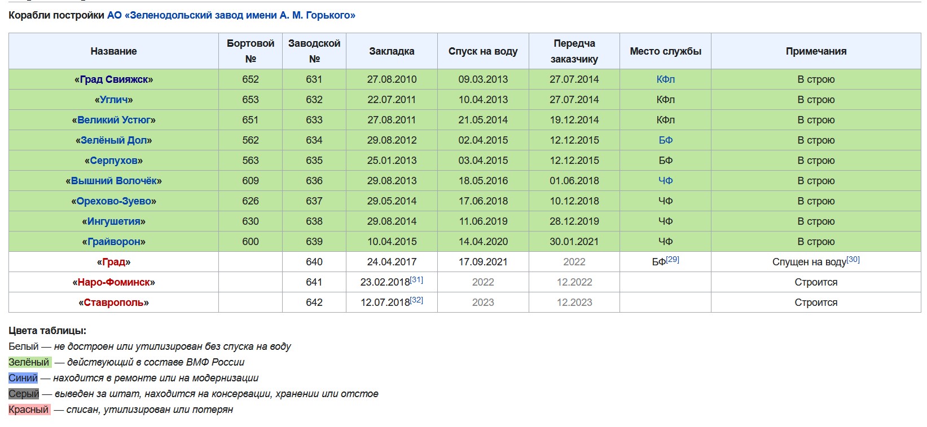Select the launch date 14.04.2020
The width and height of the screenshot is (927, 427).
coord(483,242)
